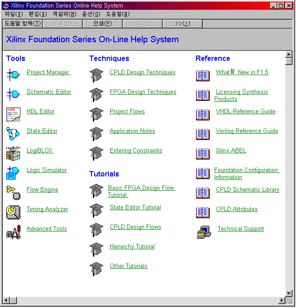Click the vertical scrollbar down arrow
This screenshot has height=308, width=296.
(x=289, y=294)
